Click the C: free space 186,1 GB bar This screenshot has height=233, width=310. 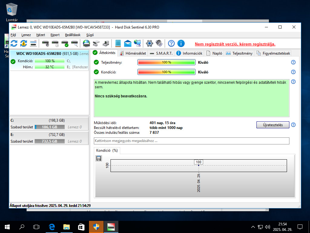[50, 127]
